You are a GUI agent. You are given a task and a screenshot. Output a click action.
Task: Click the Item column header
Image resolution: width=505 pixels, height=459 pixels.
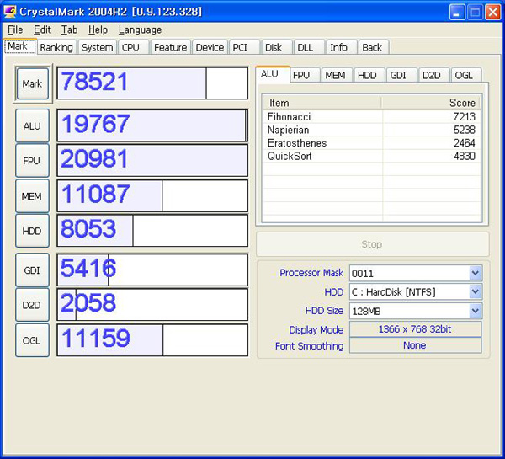click(322, 103)
